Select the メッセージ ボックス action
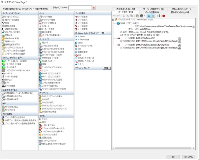This screenshot has width=199, height=160. (12, 16)
